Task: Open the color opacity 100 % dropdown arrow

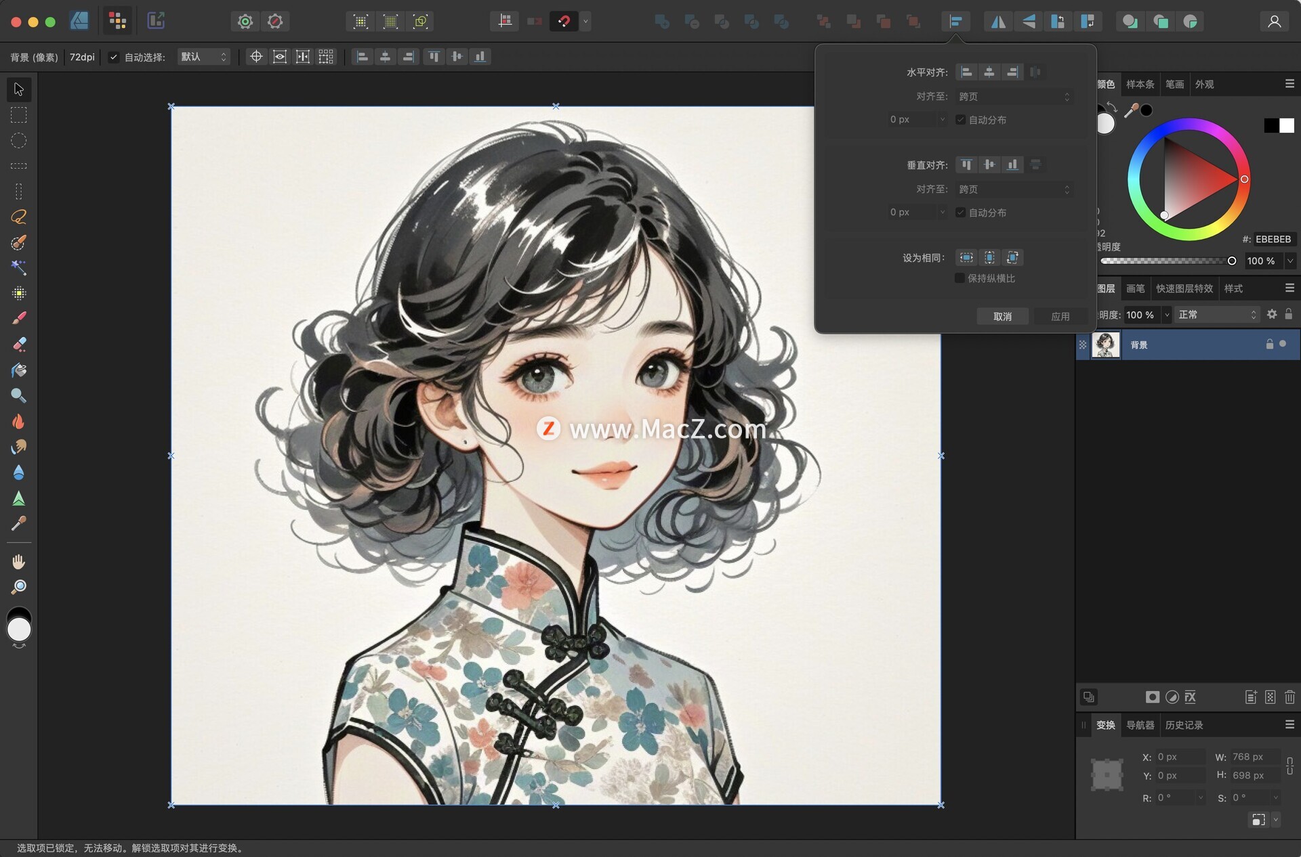Action: coord(1290,261)
